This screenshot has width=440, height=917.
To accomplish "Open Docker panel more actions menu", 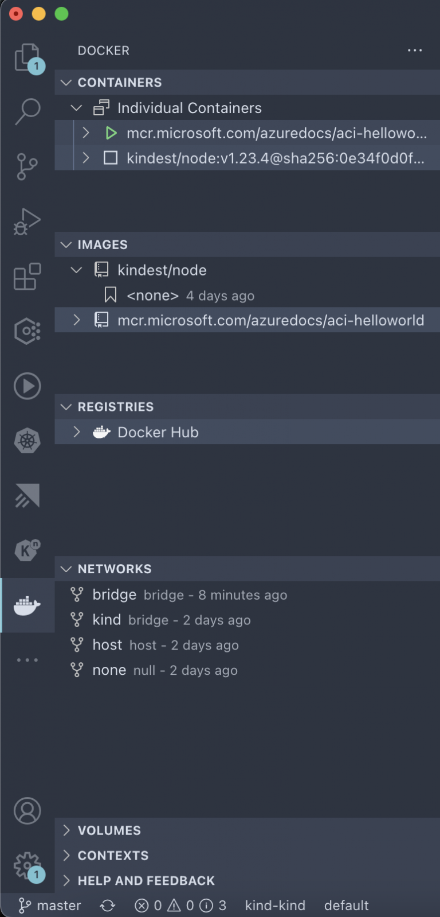I will (415, 50).
